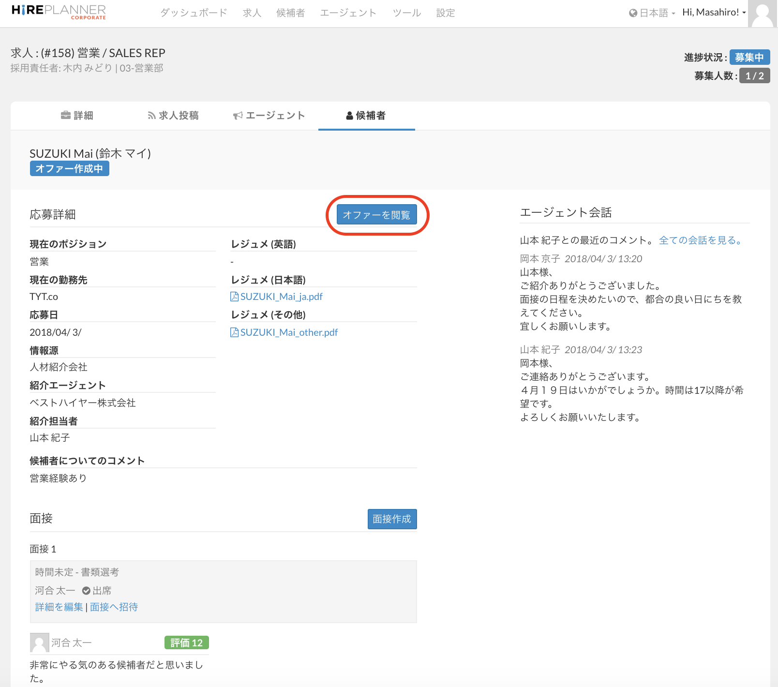This screenshot has width=778, height=687.
Task: Open ダッシュボード in the top navigation
Action: (194, 13)
